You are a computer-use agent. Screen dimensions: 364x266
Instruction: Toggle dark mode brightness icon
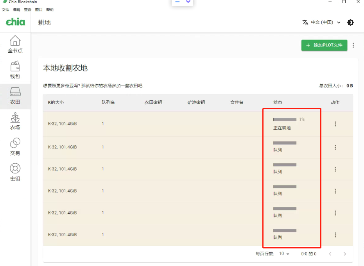[350, 23]
